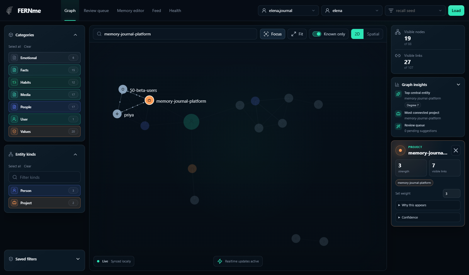Click the Focus button

[273, 34]
